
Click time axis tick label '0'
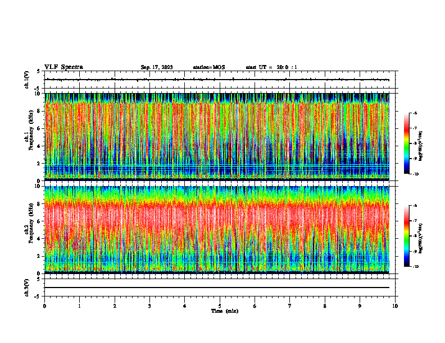coord(44,306)
